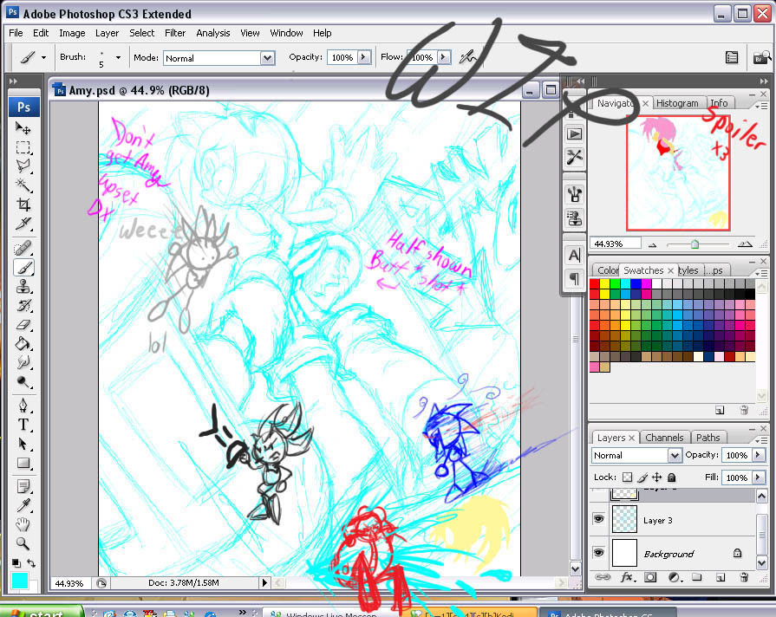The image size is (776, 617).
Task: Reset default foreground and background colors
Action: pos(16,562)
